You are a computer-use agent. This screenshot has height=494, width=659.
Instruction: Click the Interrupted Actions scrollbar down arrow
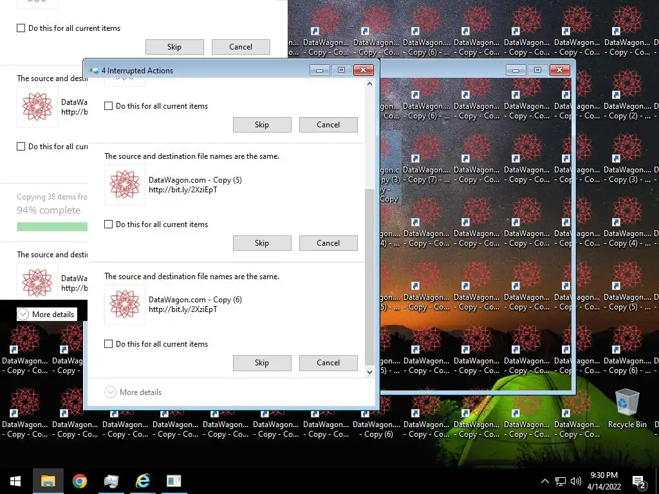click(369, 372)
